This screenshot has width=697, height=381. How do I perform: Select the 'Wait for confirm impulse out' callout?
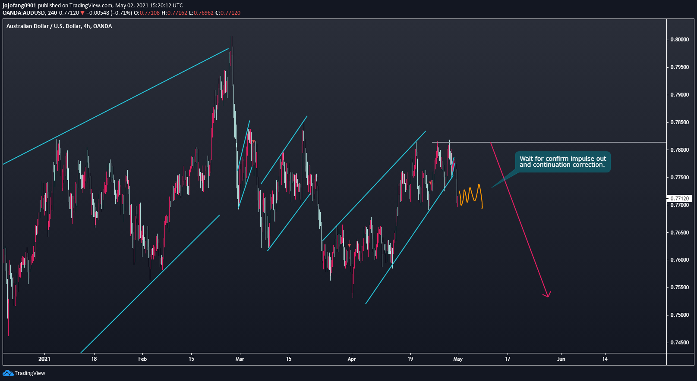[563, 162]
